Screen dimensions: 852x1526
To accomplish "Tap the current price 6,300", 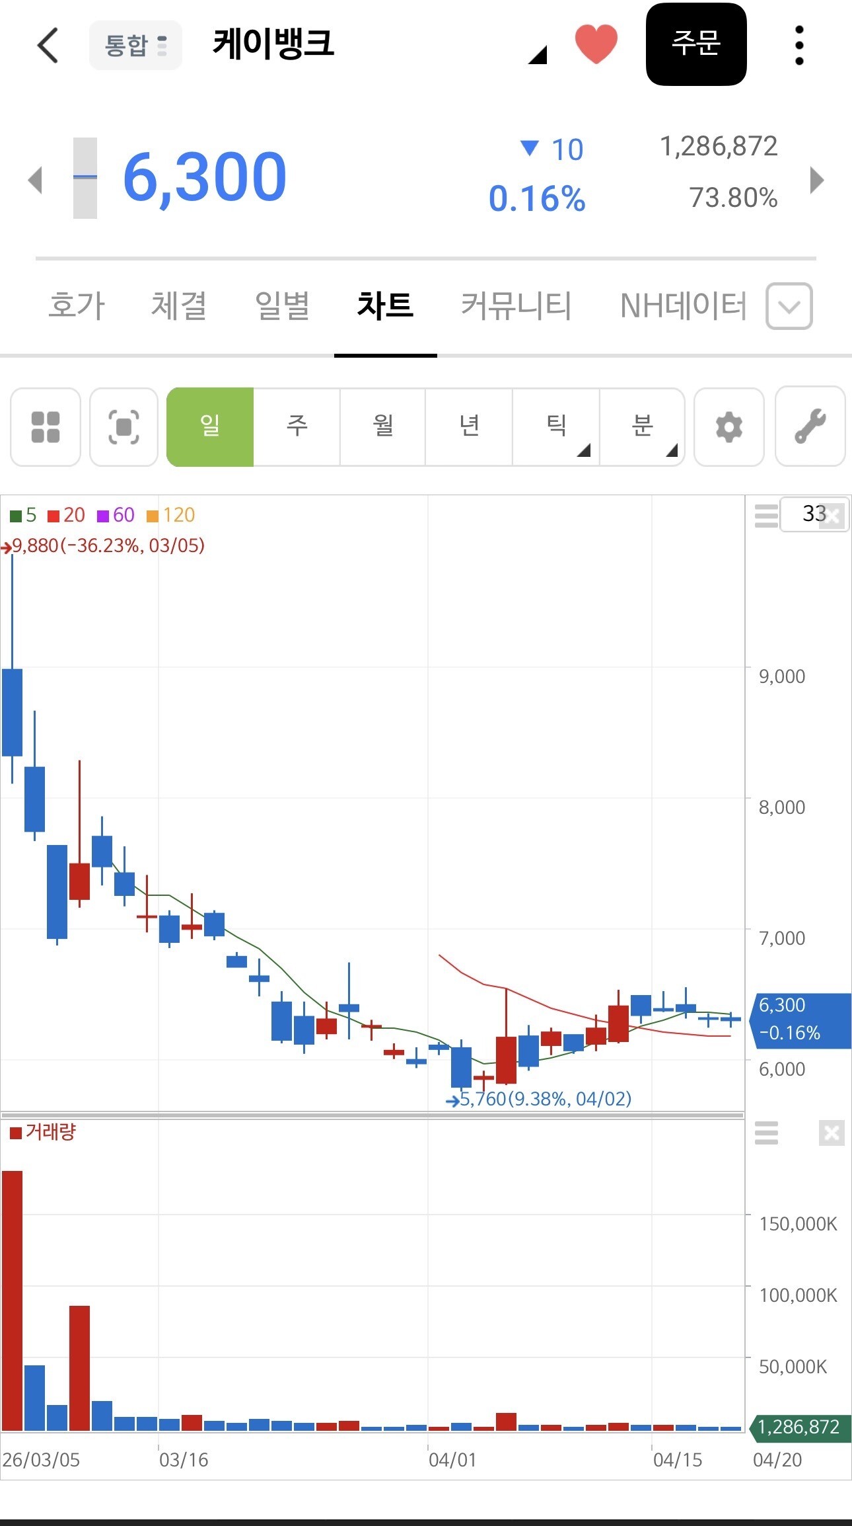I will point(205,177).
